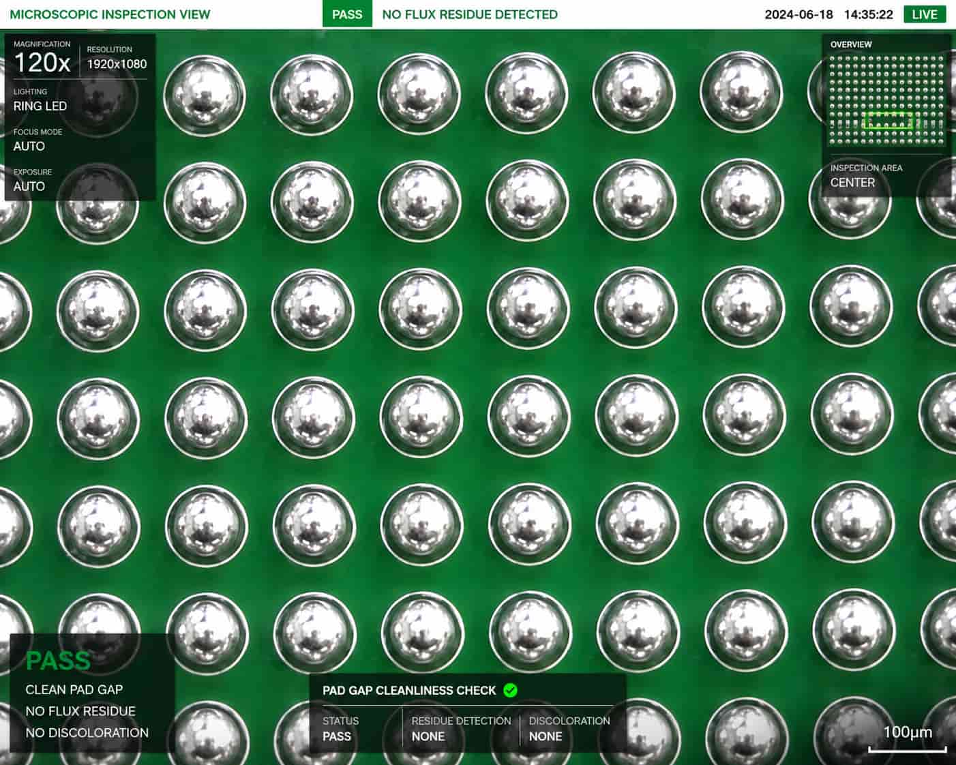Click the NO FLUX RESIDUE DETECTED message
Viewport: 956px width, 765px height.
470,14
